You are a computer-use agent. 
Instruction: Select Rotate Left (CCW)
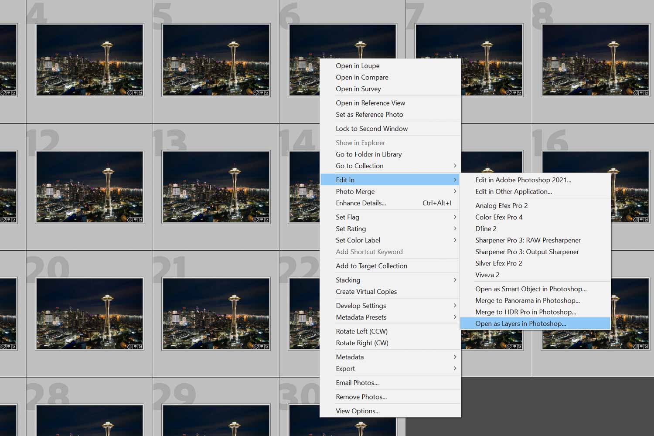390,331
